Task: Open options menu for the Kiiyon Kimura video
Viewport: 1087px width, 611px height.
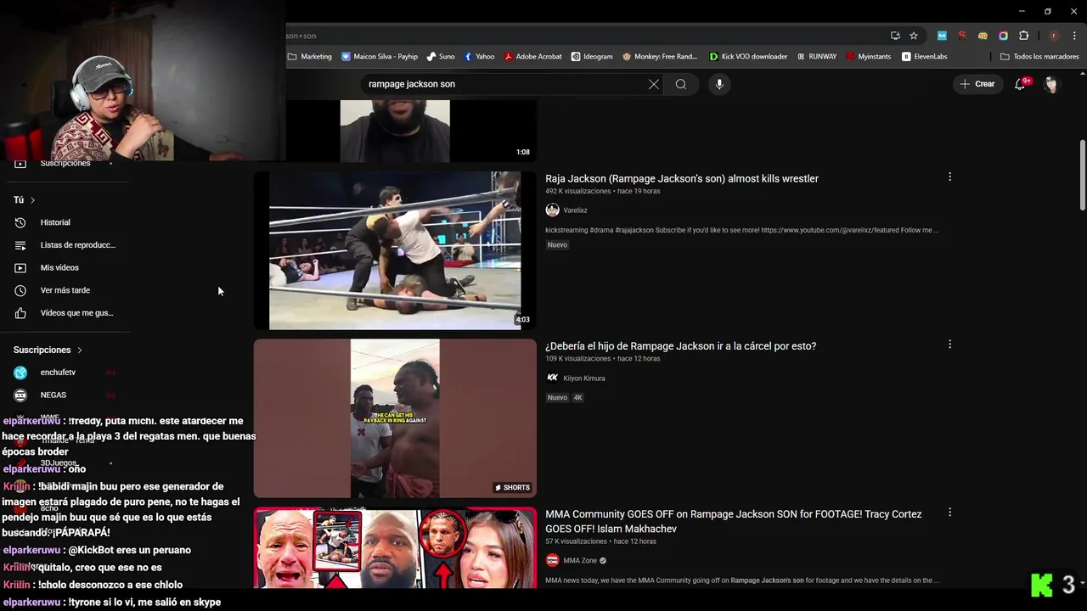Action: tap(949, 345)
